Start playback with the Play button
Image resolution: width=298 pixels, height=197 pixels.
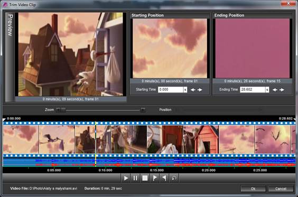tap(126, 178)
